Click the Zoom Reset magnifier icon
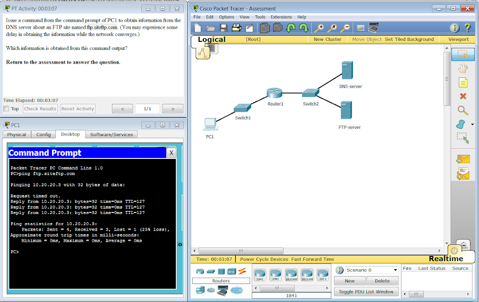The height and width of the screenshot is (302, 479). click(332, 28)
